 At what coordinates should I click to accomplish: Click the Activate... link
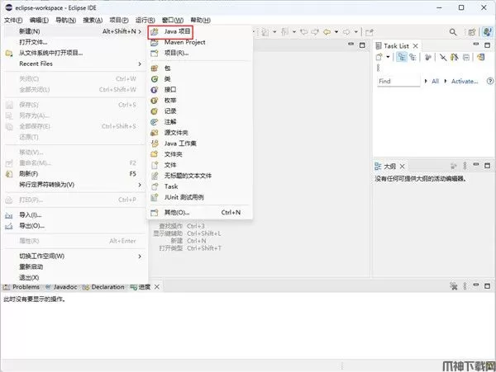click(465, 81)
